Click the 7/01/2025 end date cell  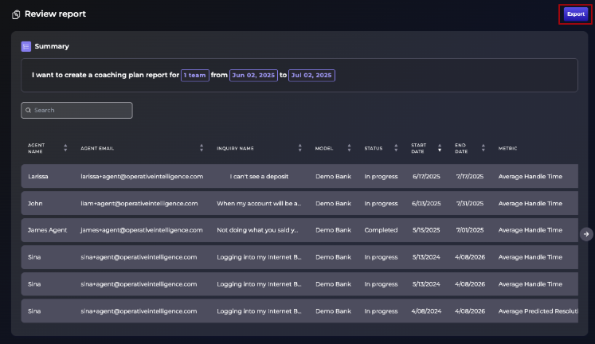[x=470, y=230]
